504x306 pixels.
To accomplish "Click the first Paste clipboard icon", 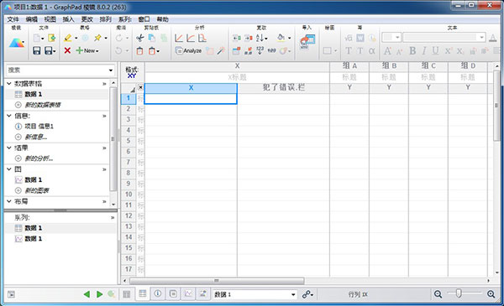I will pos(139,50).
